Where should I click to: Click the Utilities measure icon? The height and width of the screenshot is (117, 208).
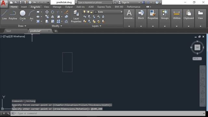[176, 13]
